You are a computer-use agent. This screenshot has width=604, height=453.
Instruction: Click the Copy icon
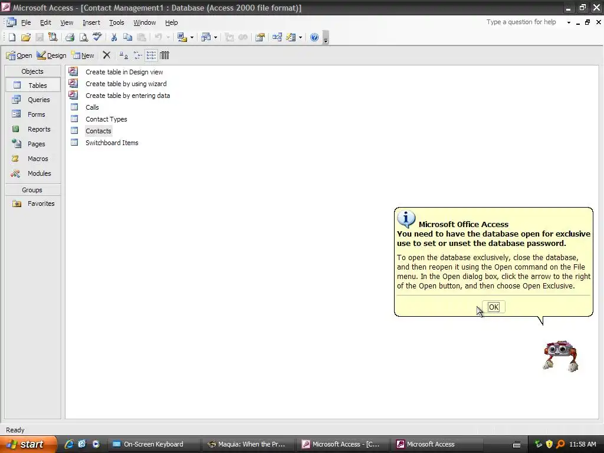point(127,37)
